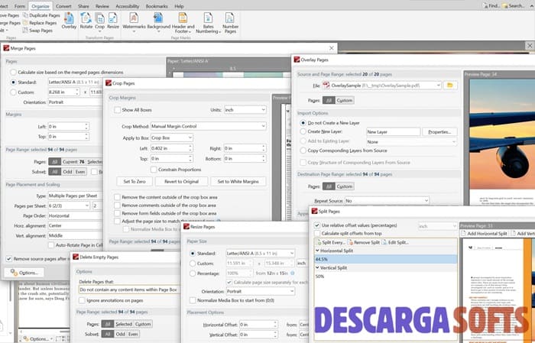The width and height of the screenshot is (535, 343).
Task: Check Remove comments outside of crop box
Action: (118, 205)
